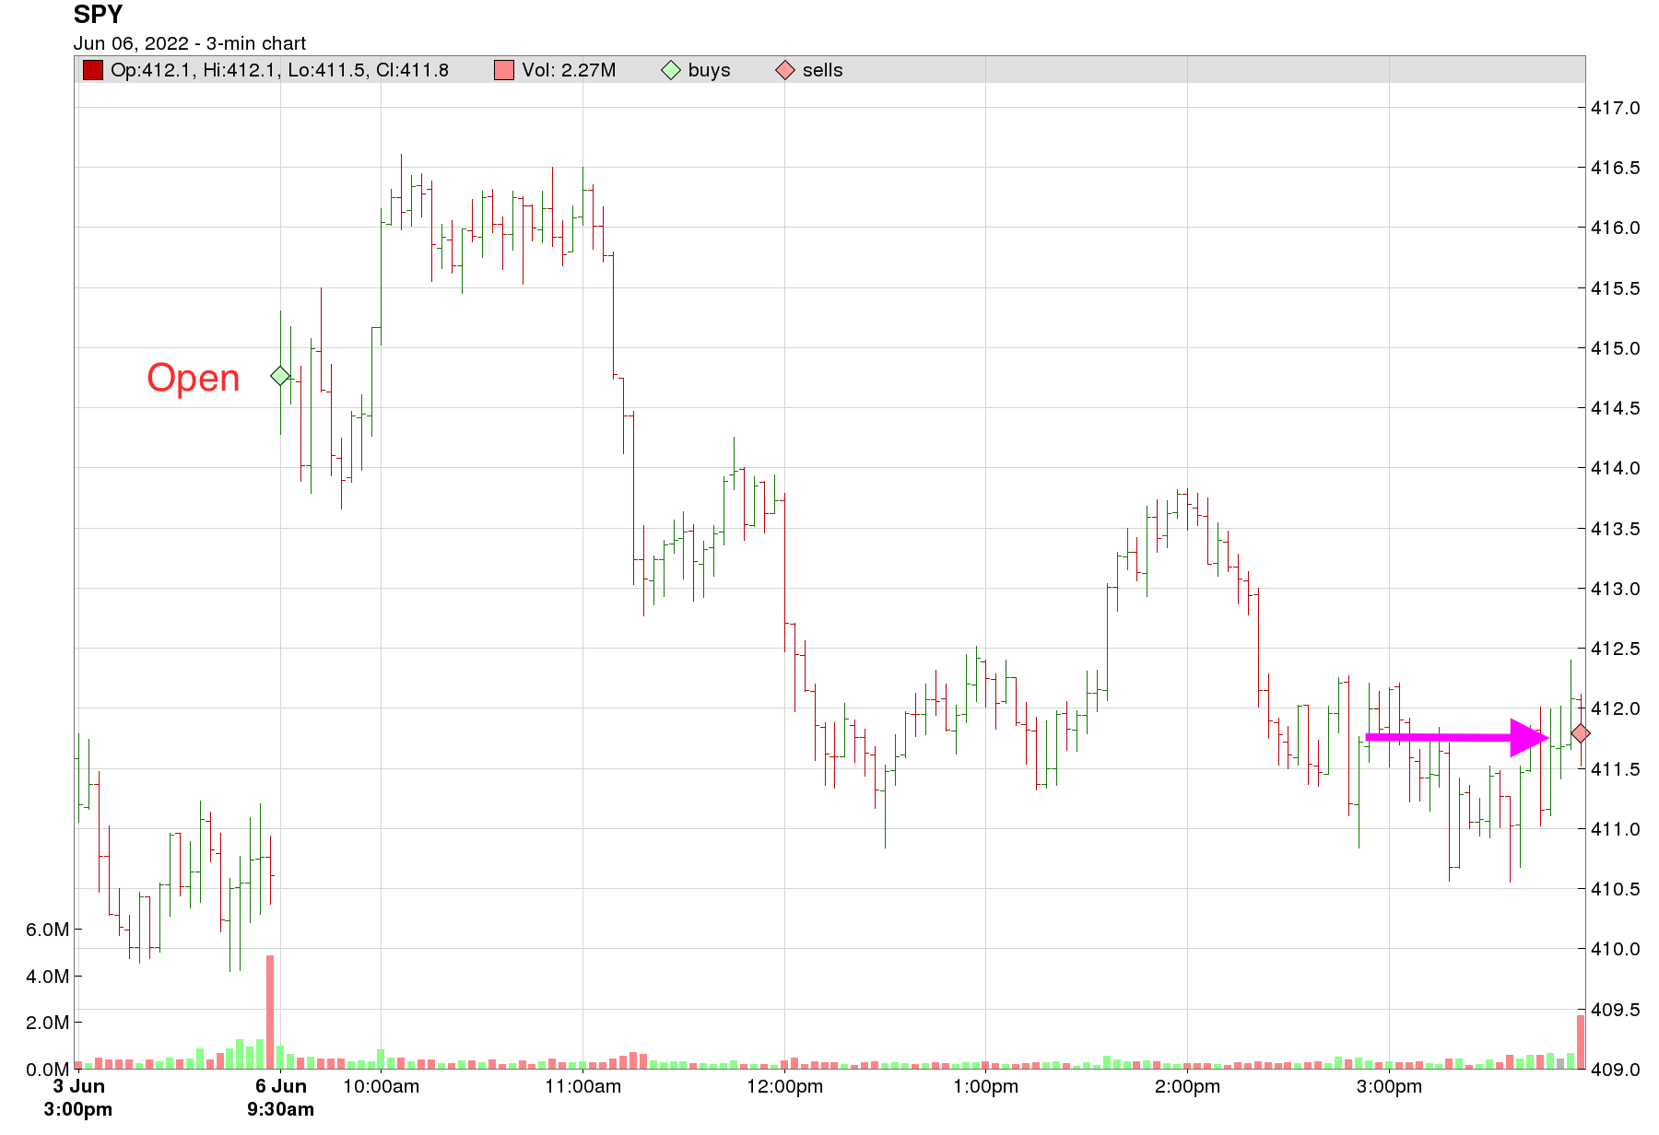
Task: Click the 1:00pm time axis label
Action: [x=985, y=1086]
